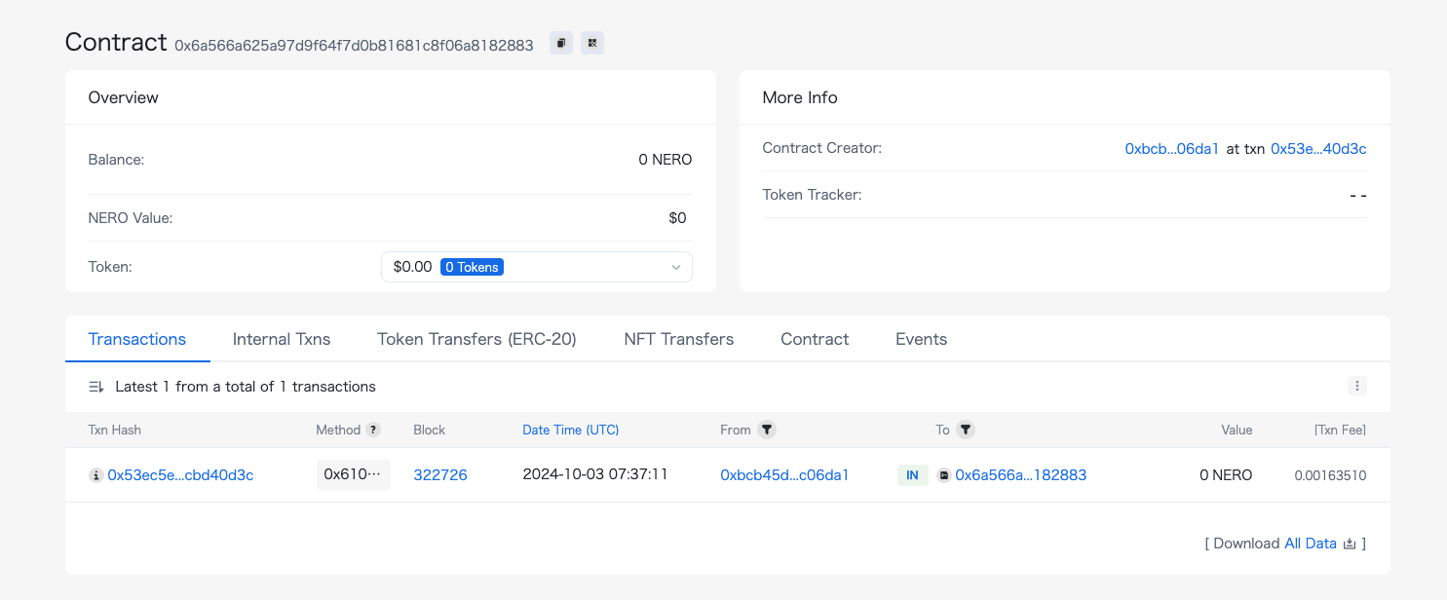Toggle the Date Time (UTC) column format
Image resolution: width=1447 pixels, height=600 pixels.
(x=570, y=430)
